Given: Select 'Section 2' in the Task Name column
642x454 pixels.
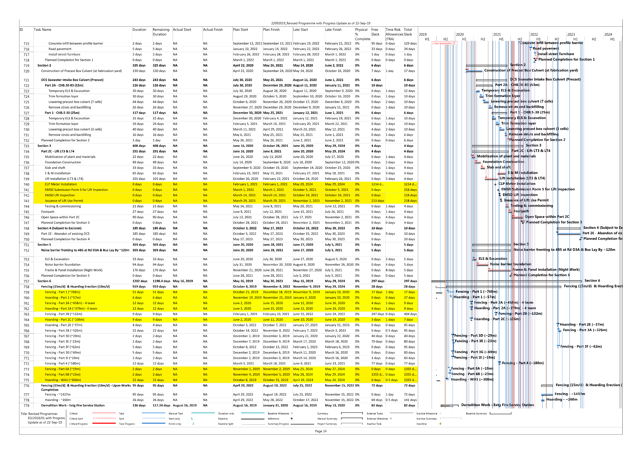Looking at the screenshot, I should [44, 65].
